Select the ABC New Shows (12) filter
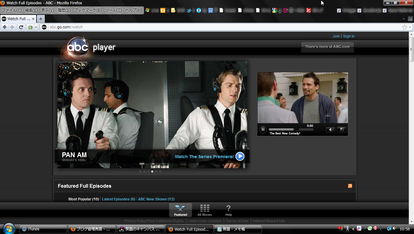 (156, 199)
